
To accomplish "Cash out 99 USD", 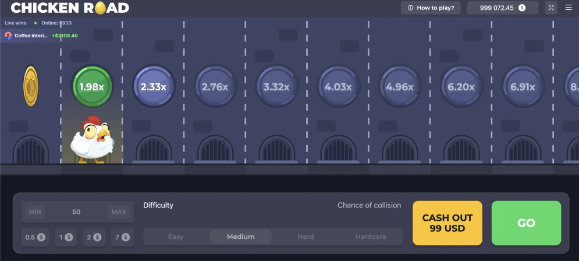I will coord(447,223).
